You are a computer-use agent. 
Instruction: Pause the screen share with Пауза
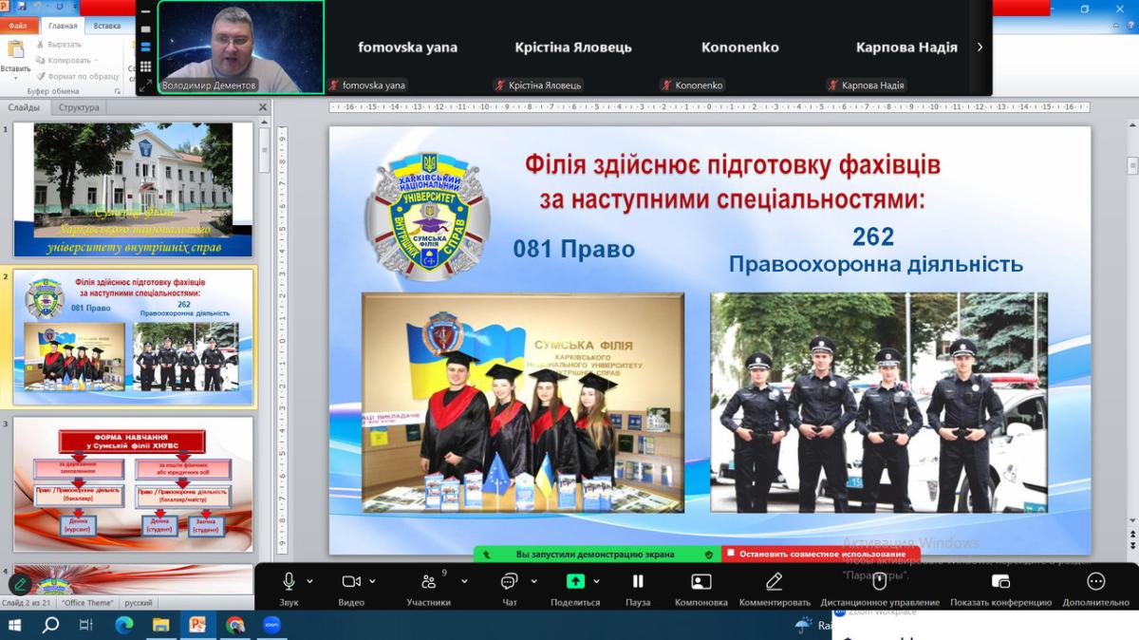638,581
